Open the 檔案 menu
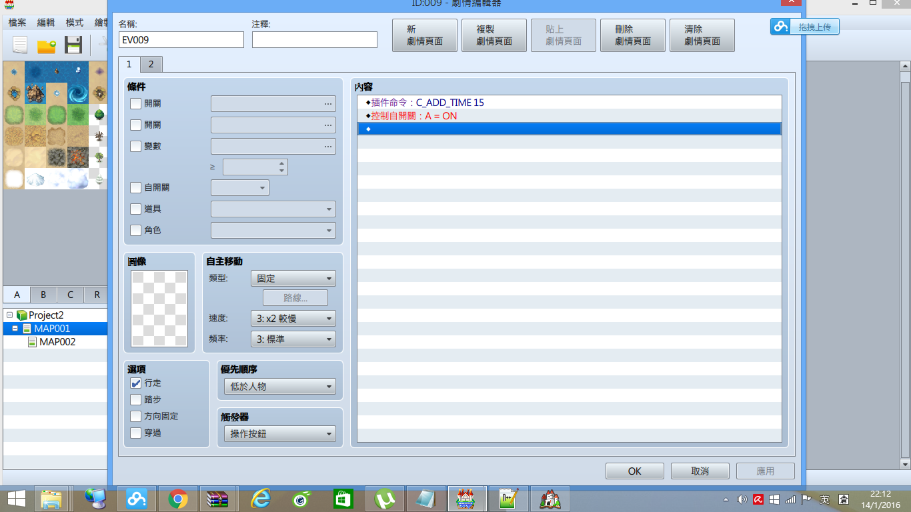This screenshot has height=512, width=911. 17,22
